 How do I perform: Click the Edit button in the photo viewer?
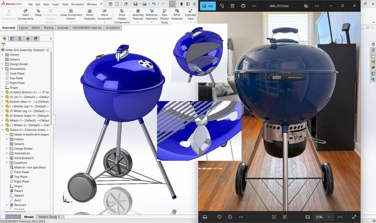pyautogui.click(x=207, y=6)
